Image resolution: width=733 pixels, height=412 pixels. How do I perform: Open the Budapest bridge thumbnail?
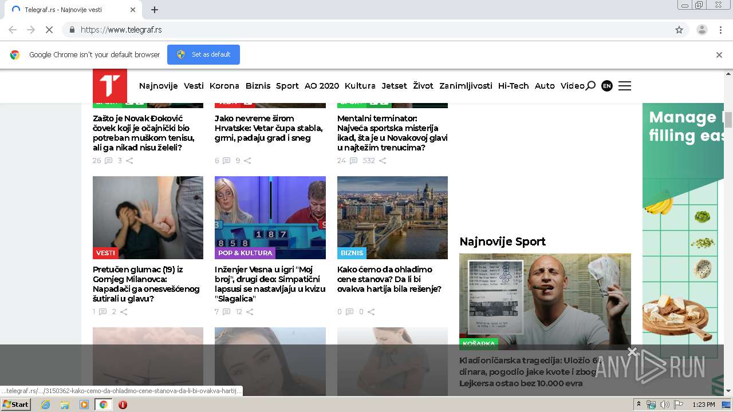[392, 217]
